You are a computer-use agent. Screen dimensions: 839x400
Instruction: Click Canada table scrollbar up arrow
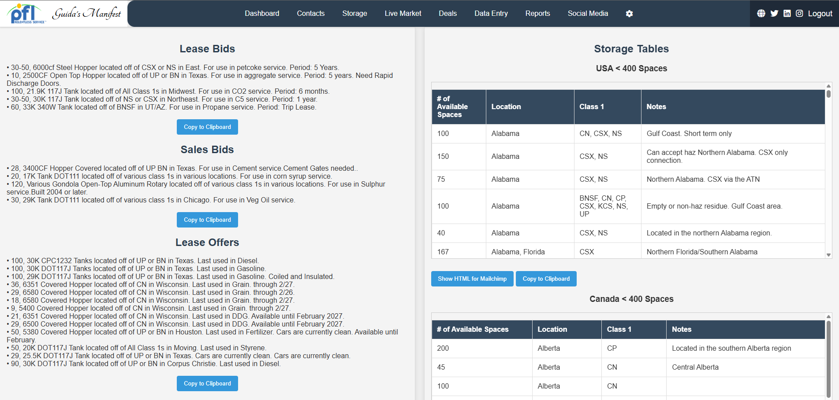coord(828,316)
